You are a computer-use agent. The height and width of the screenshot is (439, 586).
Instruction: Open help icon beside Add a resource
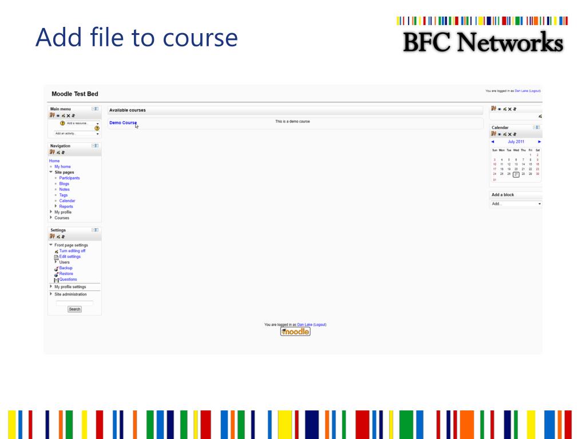[x=62, y=123]
